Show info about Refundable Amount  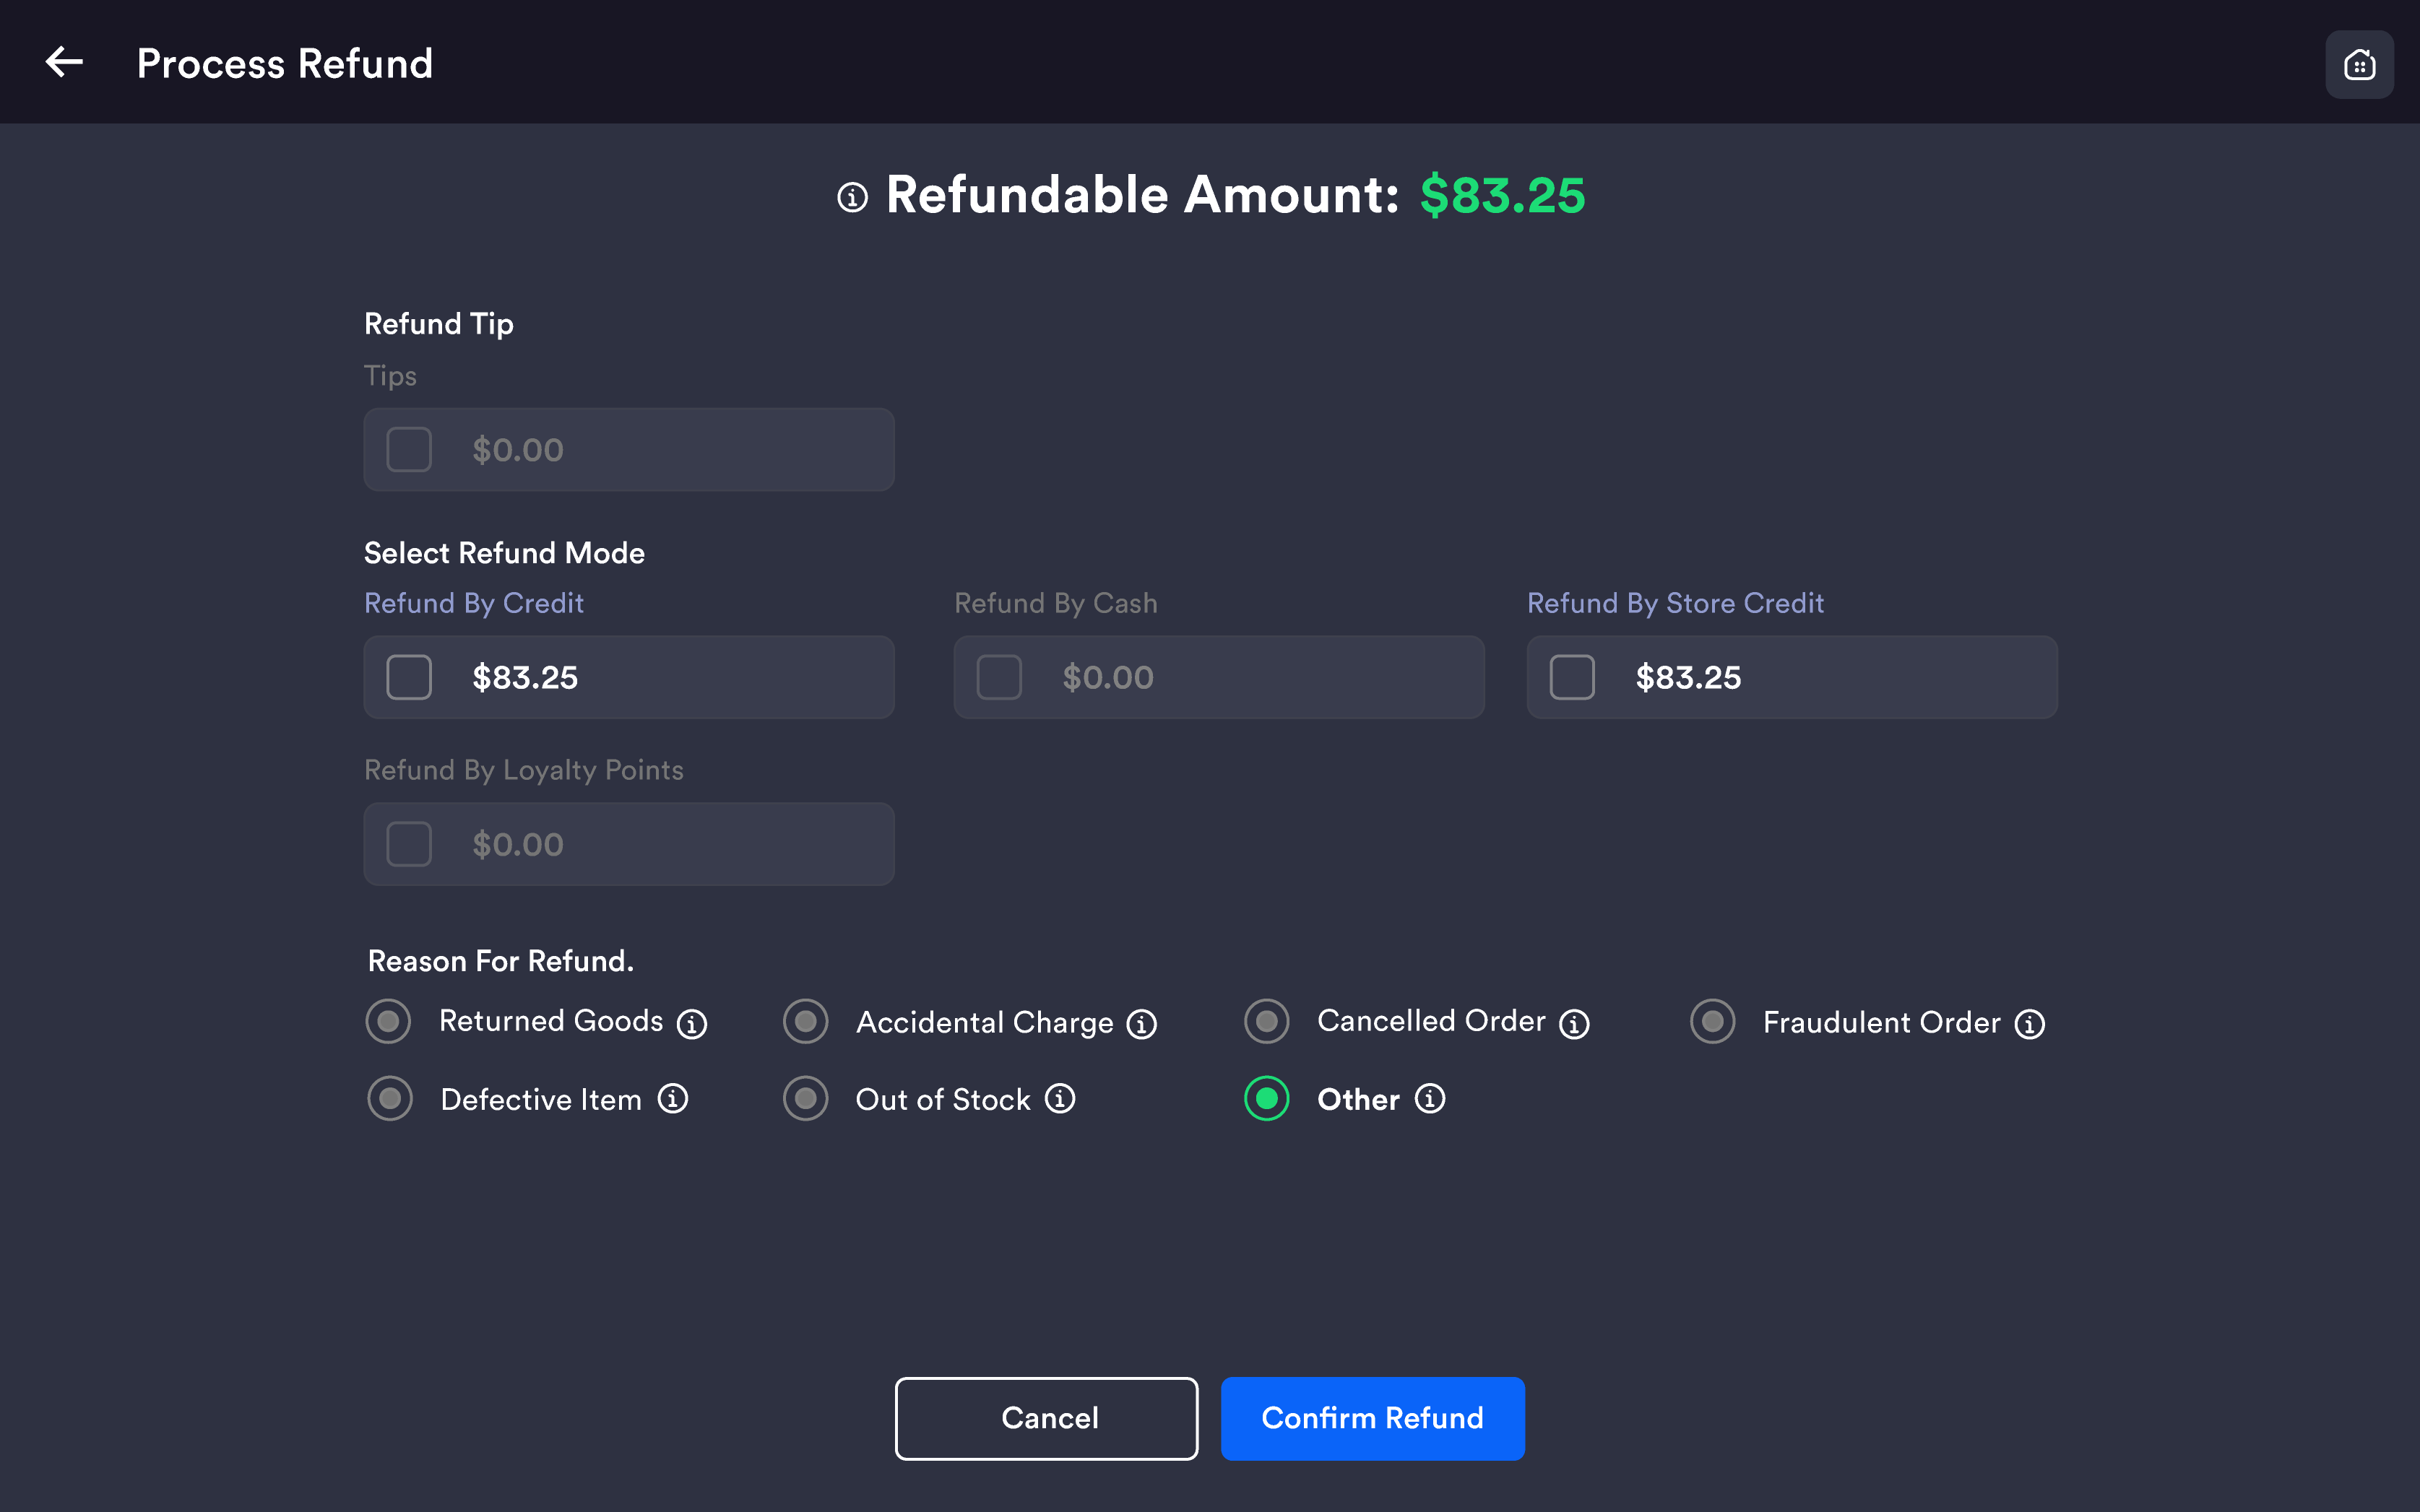click(852, 197)
